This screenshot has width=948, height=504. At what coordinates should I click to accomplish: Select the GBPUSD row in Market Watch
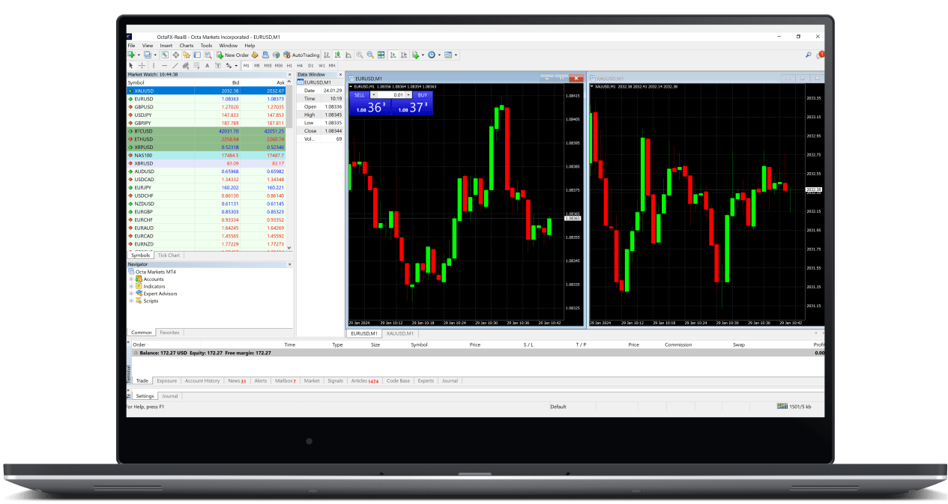pyautogui.click(x=206, y=106)
